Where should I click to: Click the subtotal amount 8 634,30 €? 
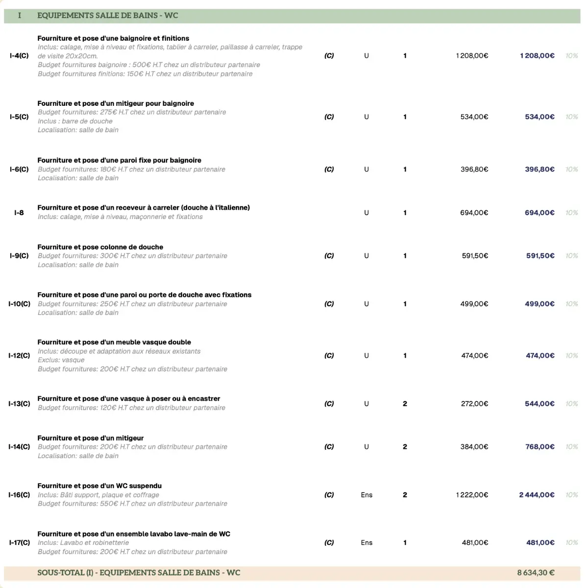click(x=536, y=573)
